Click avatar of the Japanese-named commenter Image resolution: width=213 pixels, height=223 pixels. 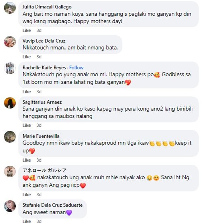click(10, 171)
